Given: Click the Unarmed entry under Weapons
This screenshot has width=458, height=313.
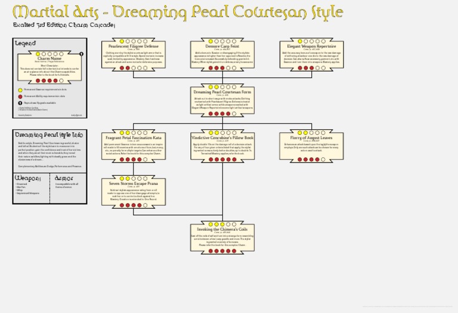Looking at the screenshot, I should [x=22, y=184].
